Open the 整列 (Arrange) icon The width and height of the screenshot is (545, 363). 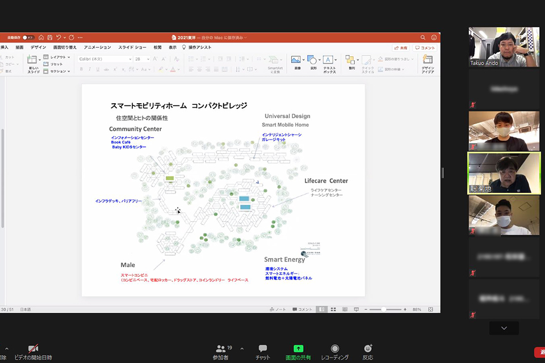(350, 60)
